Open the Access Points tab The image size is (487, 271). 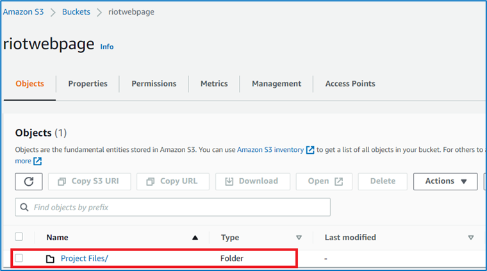click(350, 84)
